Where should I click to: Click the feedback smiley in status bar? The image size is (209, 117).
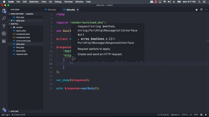pos(201,115)
